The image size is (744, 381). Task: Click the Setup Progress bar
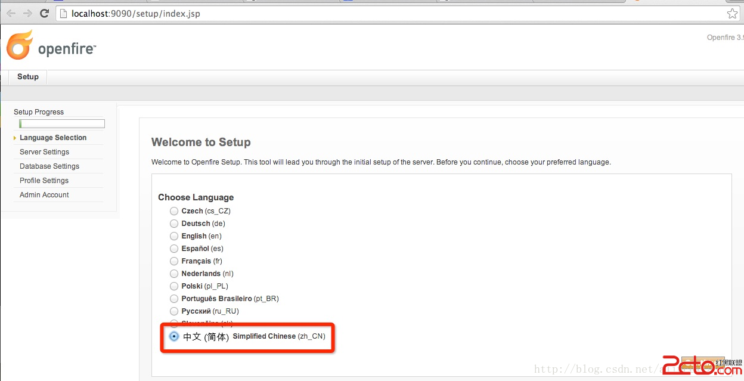(x=62, y=124)
